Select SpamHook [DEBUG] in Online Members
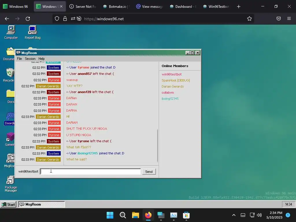 point(175,80)
